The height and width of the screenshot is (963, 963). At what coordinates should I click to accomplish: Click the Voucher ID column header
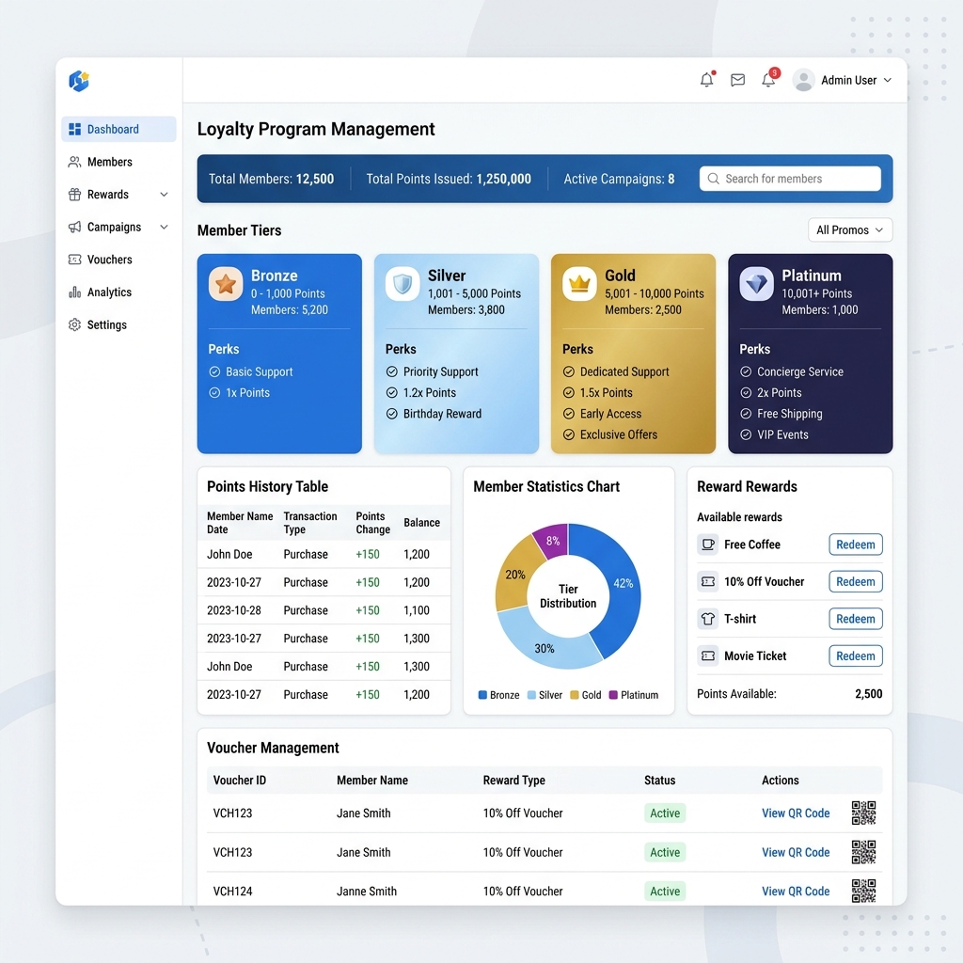point(240,780)
